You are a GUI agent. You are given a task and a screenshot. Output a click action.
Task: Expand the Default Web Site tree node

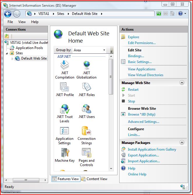[x=12, y=59]
